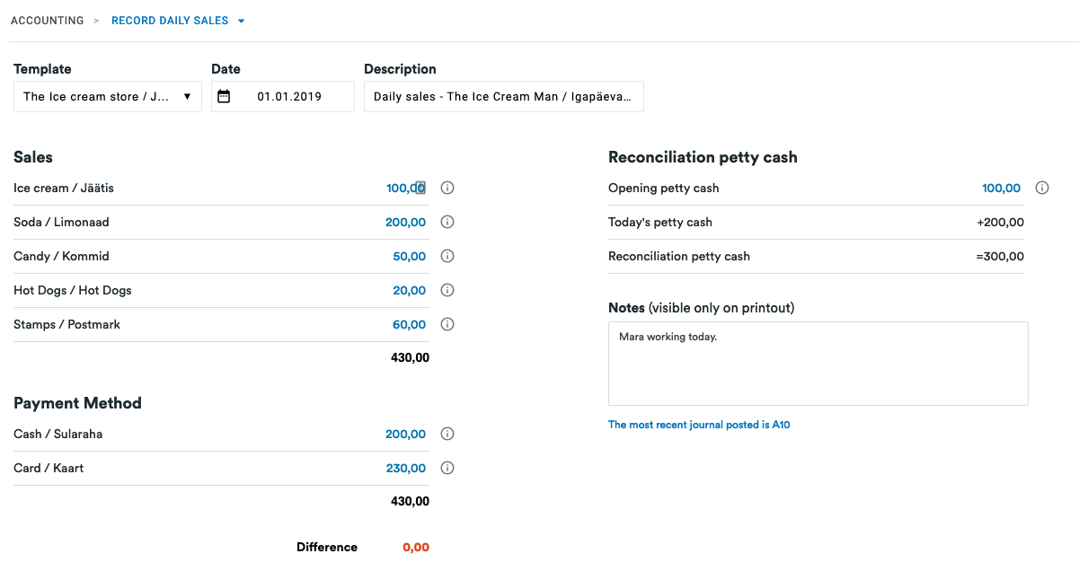Open info icon for Card / Kaart

[x=447, y=469]
